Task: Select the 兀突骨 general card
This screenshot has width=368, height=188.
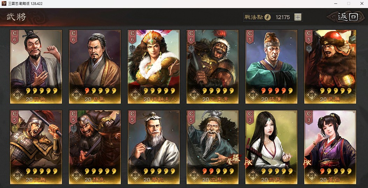Action: [x=212, y=66]
